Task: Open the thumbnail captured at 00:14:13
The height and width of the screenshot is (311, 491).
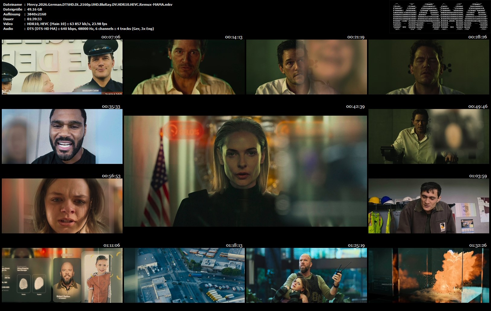Action: 184,67
